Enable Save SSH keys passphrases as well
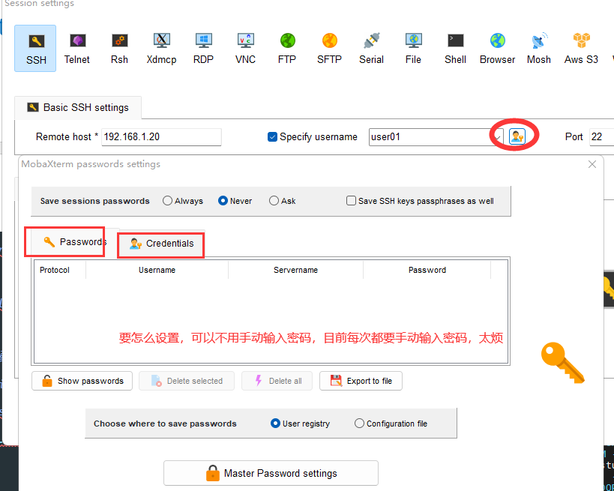614x491 pixels. click(x=351, y=201)
